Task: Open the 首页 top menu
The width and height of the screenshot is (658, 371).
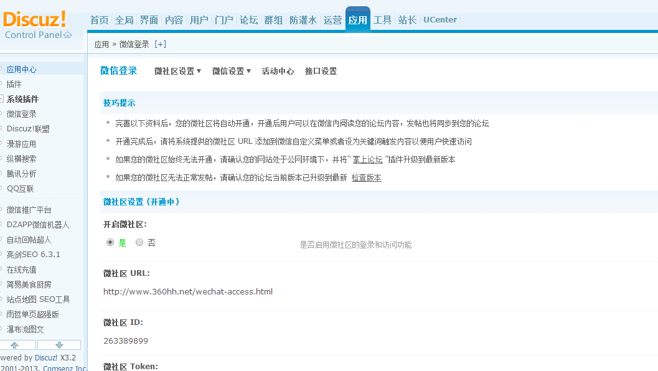Action: [x=99, y=20]
